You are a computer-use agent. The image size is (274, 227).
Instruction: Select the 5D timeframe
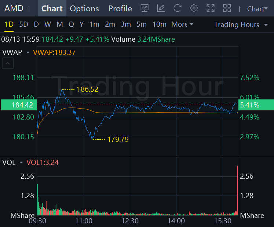pos(23,24)
